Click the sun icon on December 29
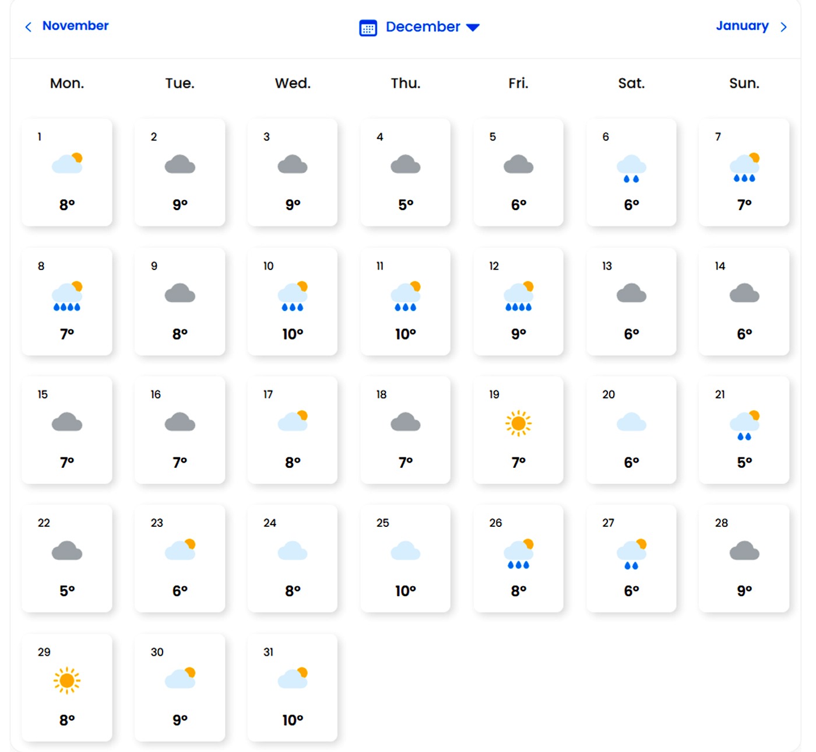This screenshot has width=816, height=752. tap(67, 680)
